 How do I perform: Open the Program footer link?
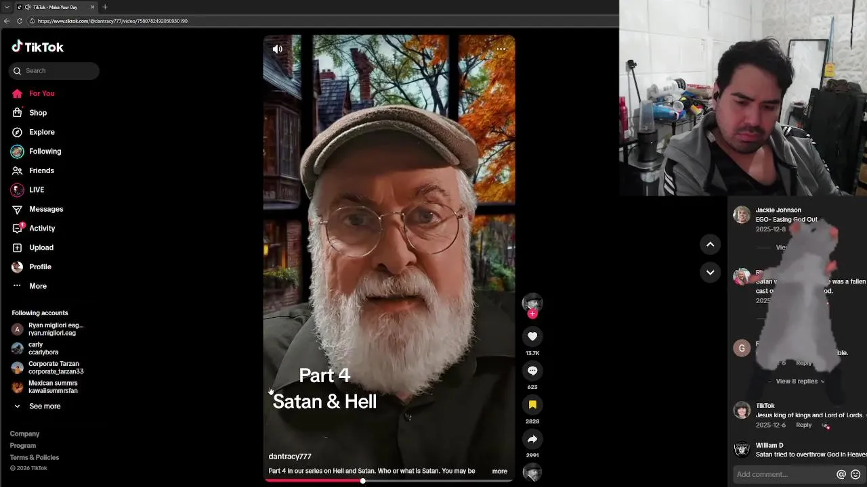tap(23, 446)
